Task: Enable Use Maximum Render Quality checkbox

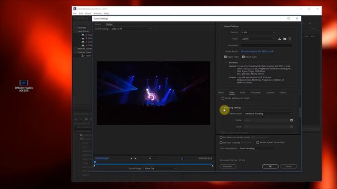Action: [221, 137]
